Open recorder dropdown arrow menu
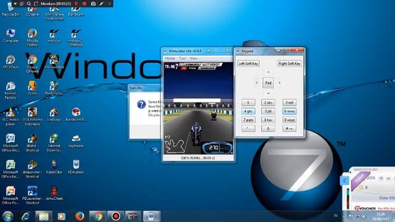Image resolution: width=395 pixels, height=222 pixels. coord(15,4)
